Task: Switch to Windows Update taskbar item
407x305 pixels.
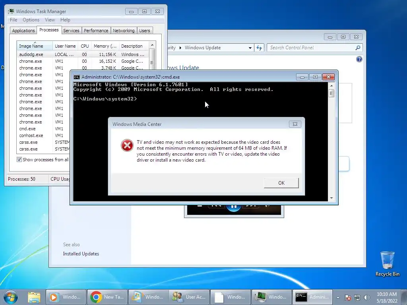Action: pyautogui.click(x=149, y=297)
